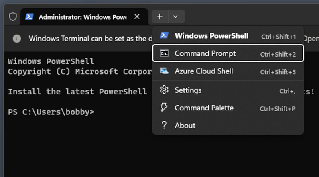Click the About text label in the menu
Viewport: 319px width, 177px height.
click(185, 125)
